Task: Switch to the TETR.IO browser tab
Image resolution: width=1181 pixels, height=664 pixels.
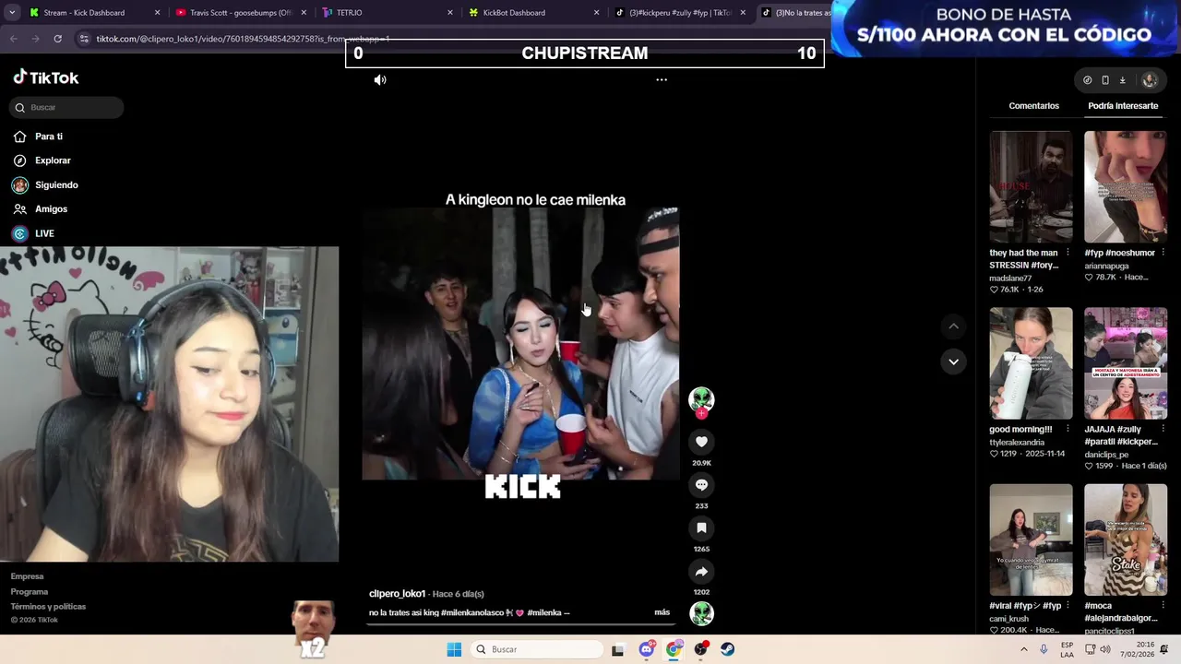Action: [x=388, y=13]
